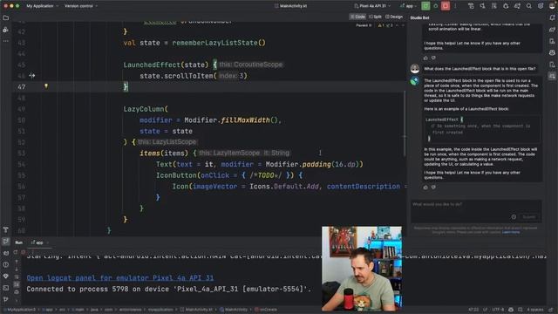Select the Run tab label
Viewport: 558px width, 314px height.
coord(19,242)
